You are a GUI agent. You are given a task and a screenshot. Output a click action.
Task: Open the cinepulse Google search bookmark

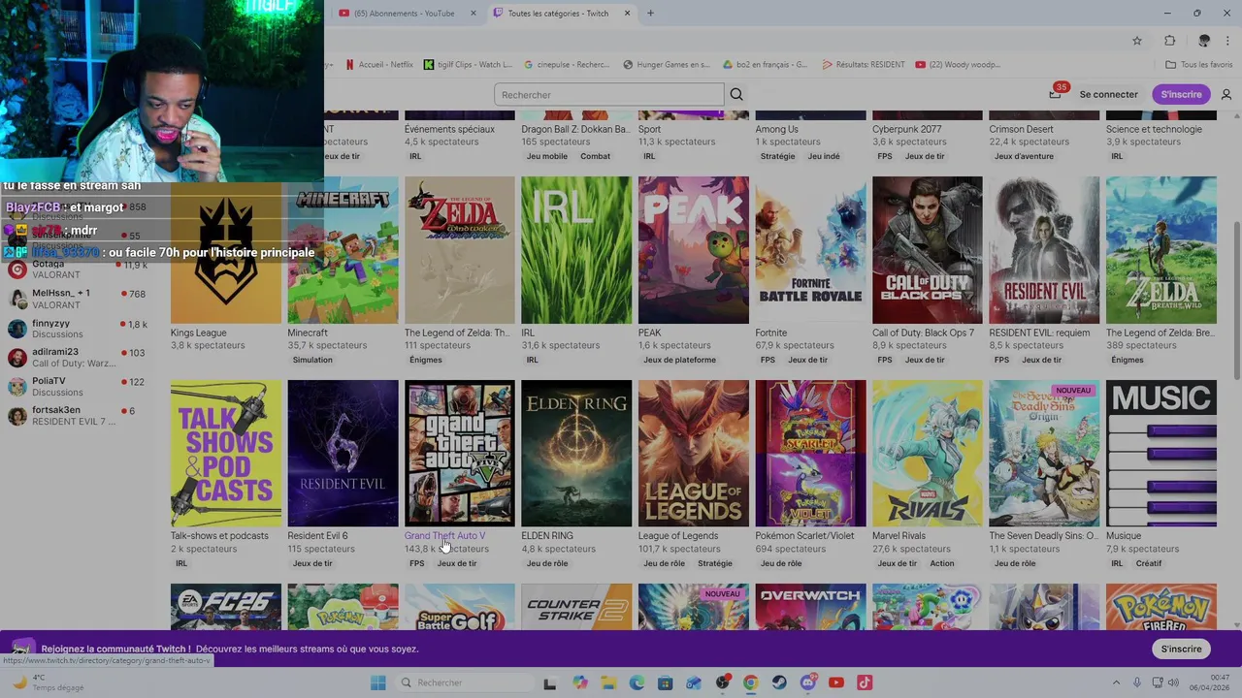[567, 65]
